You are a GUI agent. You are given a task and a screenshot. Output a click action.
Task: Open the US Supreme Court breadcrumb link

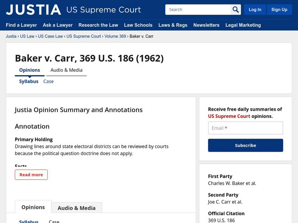click(x=84, y=36)
